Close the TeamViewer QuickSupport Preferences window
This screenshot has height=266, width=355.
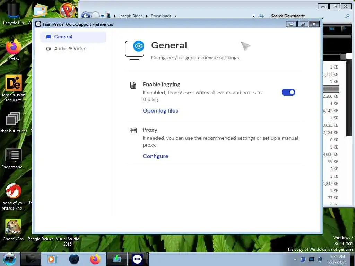coord(314,24)
